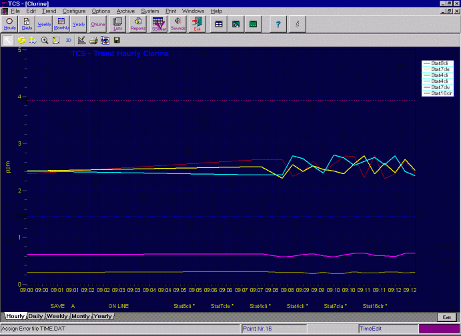
Task: Click the 'ppm' y-axis label
Action: click(x=7, y=167)
